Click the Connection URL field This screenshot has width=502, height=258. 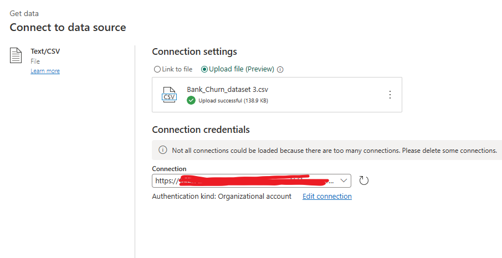[x=244, y=180]
